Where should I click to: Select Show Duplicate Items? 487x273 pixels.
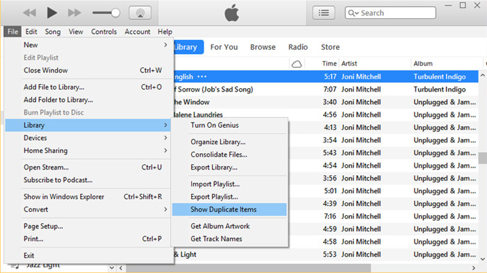[x=229, y=210]
